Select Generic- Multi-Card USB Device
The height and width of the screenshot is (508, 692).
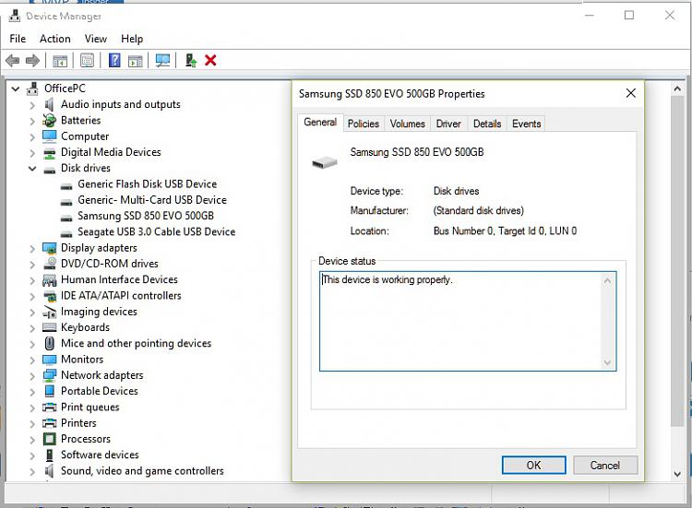click(152, 200)
